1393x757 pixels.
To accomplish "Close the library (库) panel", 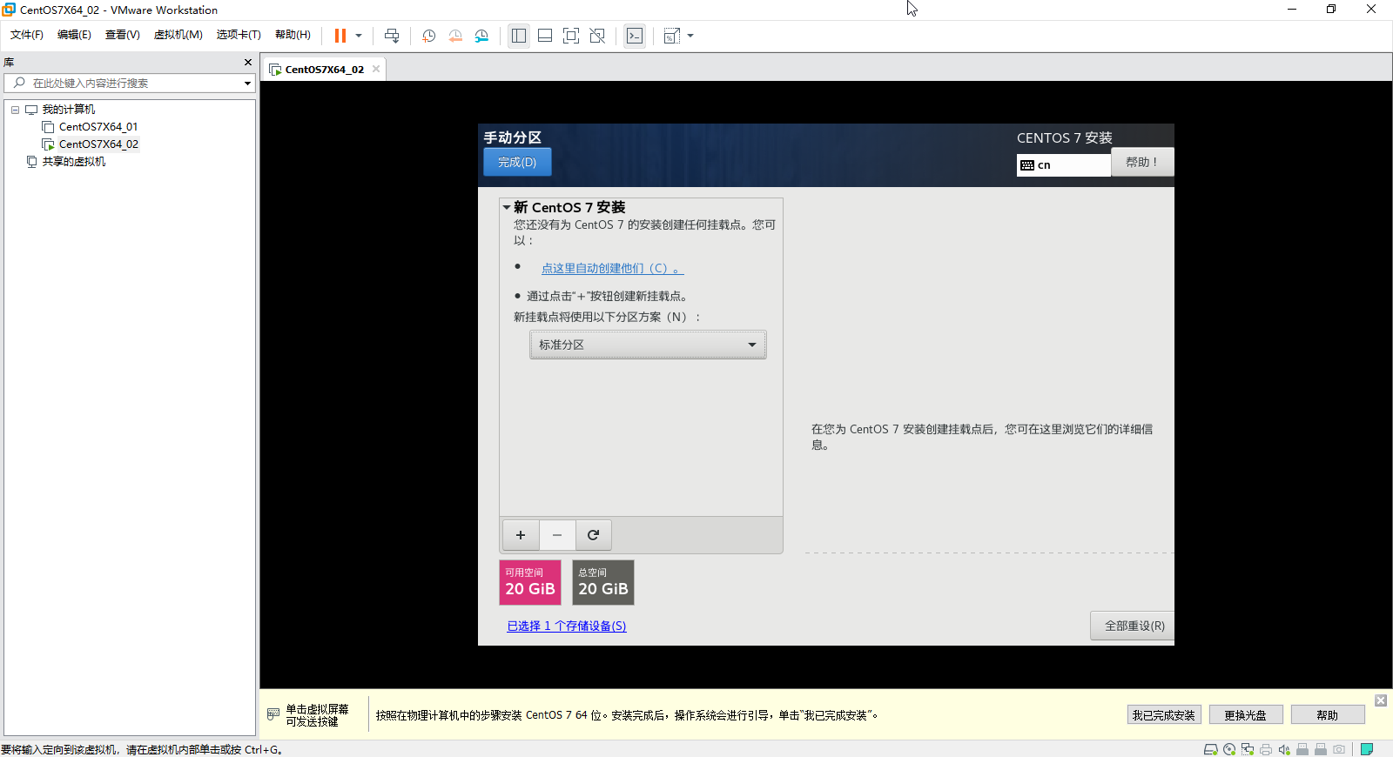I will tap(248, 63).
